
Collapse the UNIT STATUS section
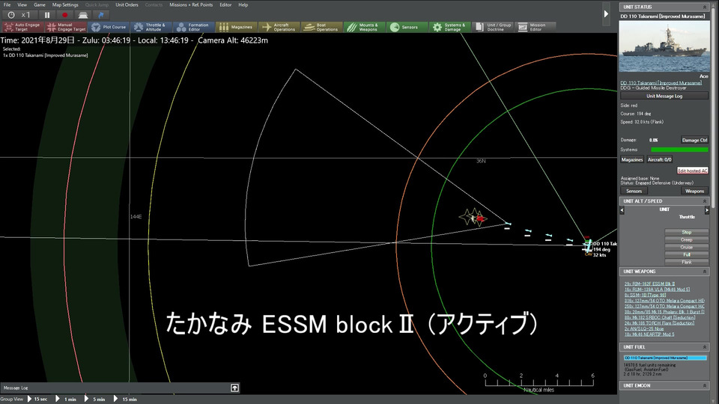pyautogui.click(x=704, y=7)
